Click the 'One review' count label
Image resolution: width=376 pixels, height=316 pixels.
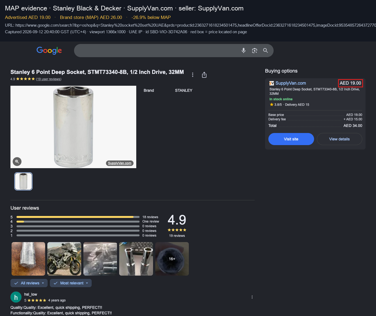[151, 221]
